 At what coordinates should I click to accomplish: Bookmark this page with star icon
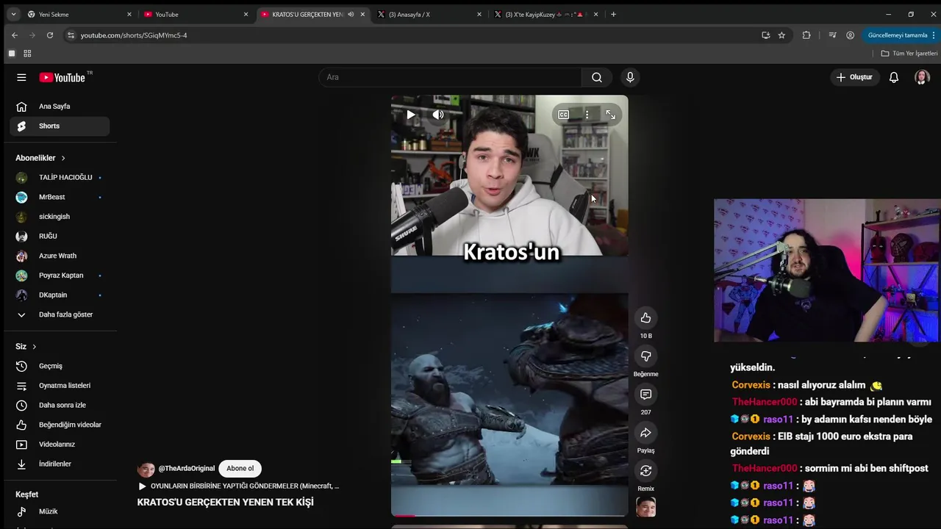(x=781, y=35)
